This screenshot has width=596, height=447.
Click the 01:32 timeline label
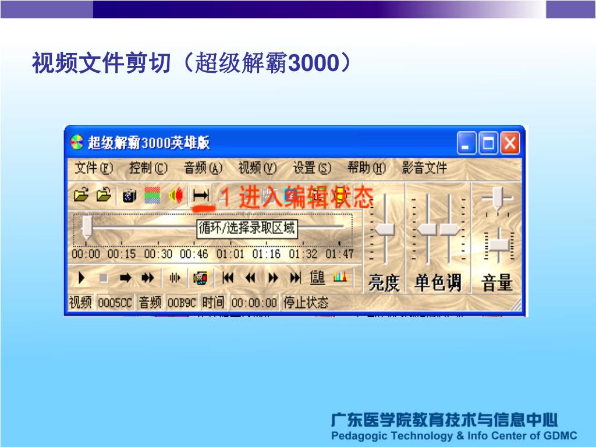[303, 254]
